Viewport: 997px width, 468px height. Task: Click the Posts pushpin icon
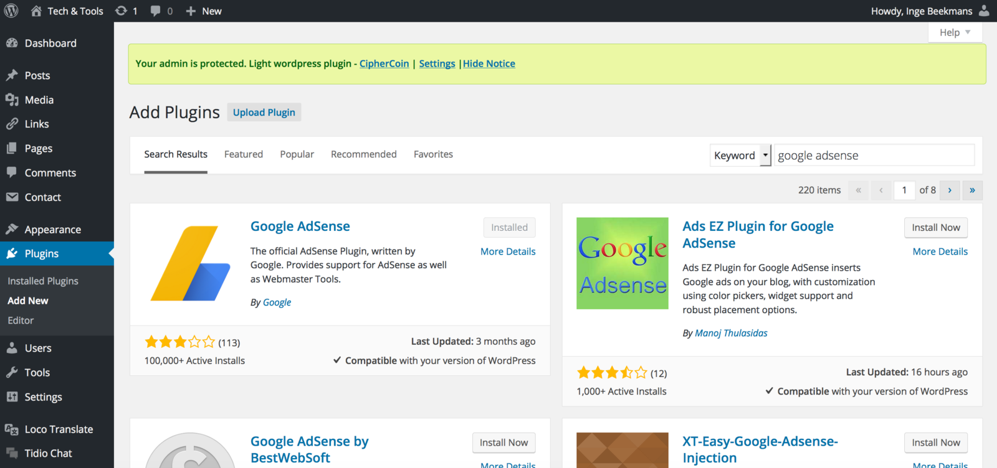12,75
